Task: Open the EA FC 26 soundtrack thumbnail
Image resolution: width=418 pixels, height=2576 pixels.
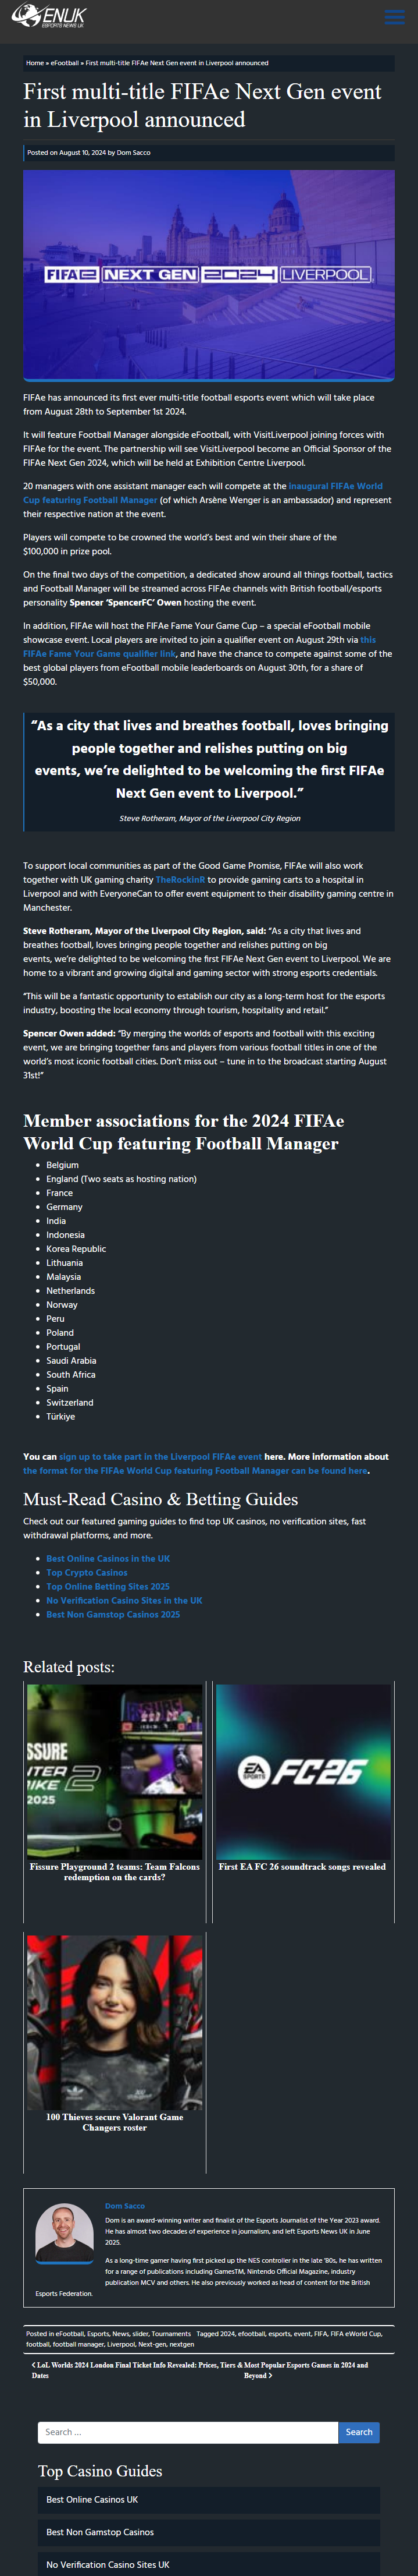Action: coord(303,1772)
